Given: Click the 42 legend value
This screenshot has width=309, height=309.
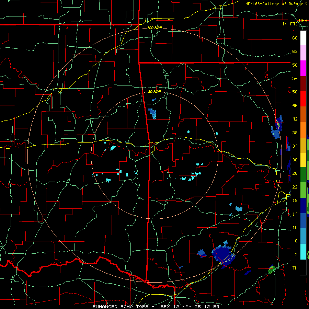Looking at the screenshot, I should pos(295,119).
